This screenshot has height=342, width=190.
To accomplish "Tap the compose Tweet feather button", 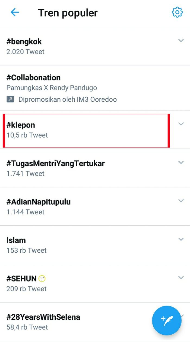I will (x=167, y=321).
